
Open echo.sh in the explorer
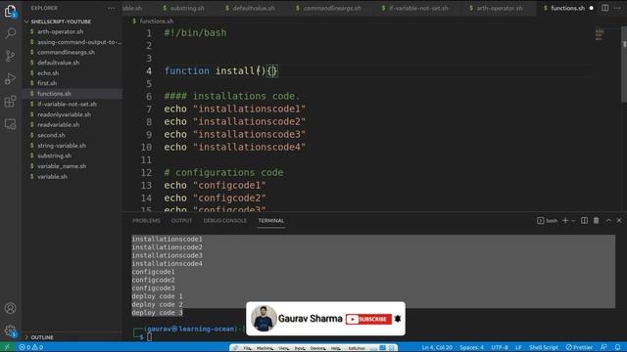pos(48,73)
